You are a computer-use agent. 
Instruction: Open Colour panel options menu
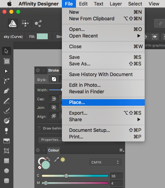pyautogui.click(x=122, y=150)
